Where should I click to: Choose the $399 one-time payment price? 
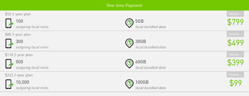tap(235, 63)
